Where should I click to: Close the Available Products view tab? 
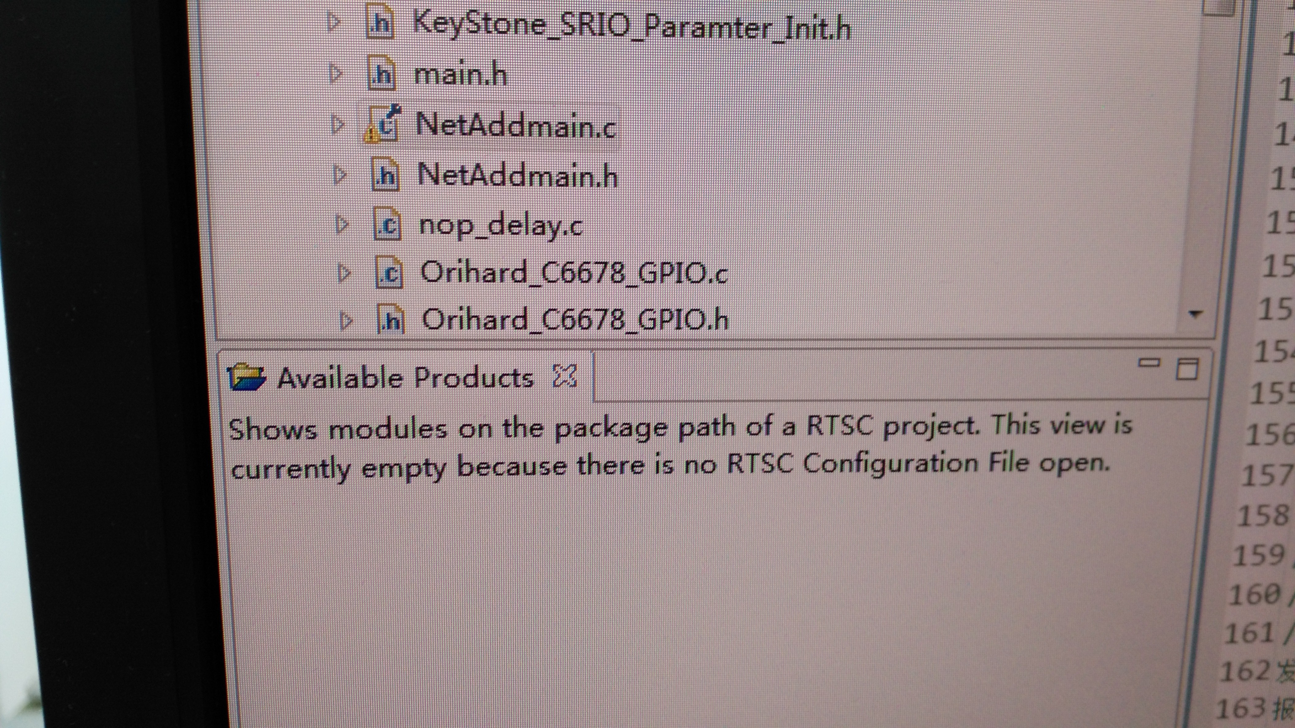coord(564,376)
